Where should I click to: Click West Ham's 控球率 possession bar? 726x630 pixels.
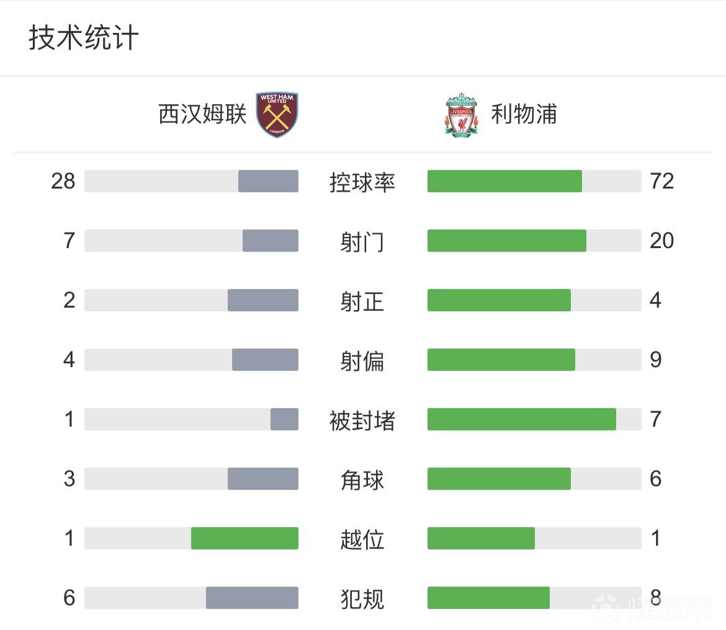[268, 181]
